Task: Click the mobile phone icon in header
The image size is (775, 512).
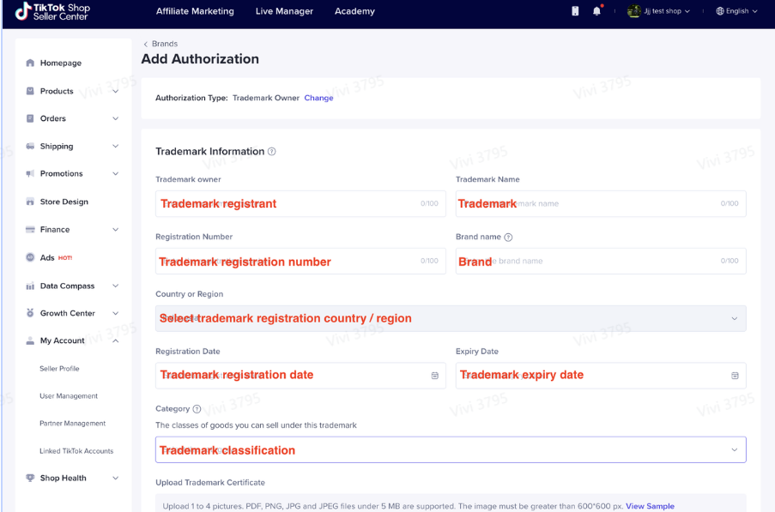Action: coord(575,11)
